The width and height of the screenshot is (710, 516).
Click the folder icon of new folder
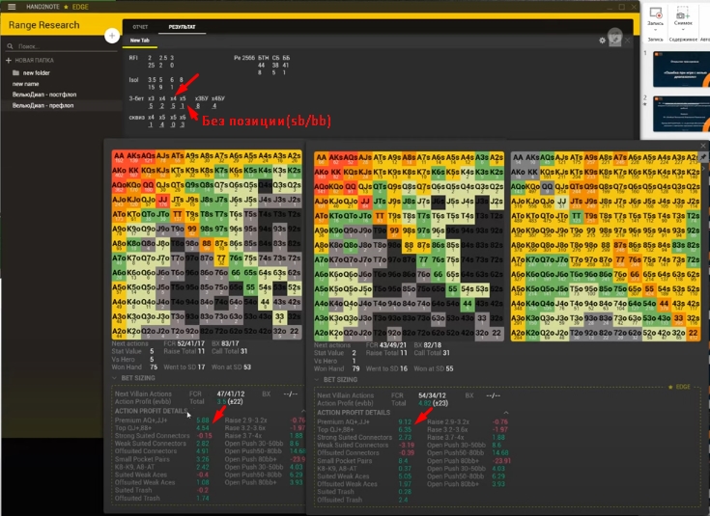pyautogui.click(x=15, y=72)
